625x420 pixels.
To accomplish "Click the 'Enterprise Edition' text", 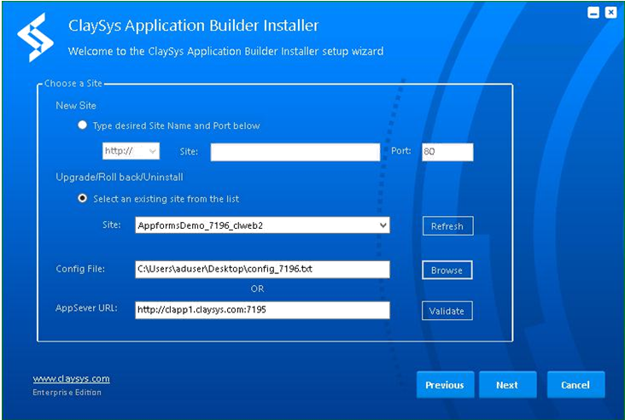I will point(67,393).
